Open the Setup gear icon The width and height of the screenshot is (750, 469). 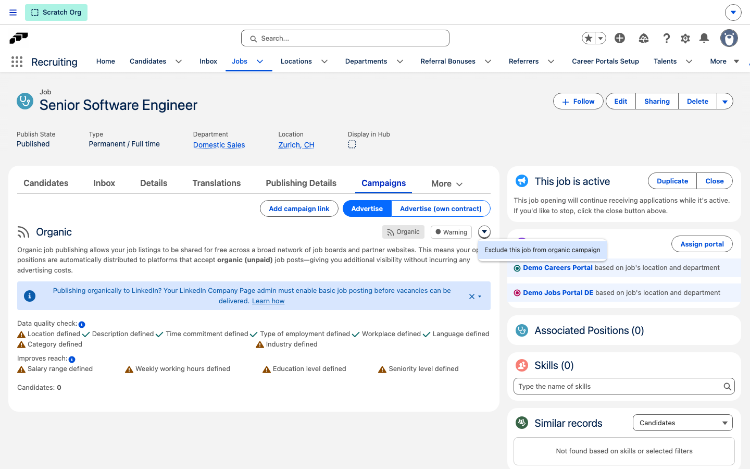pyautogui.click(x=685, y=38)
